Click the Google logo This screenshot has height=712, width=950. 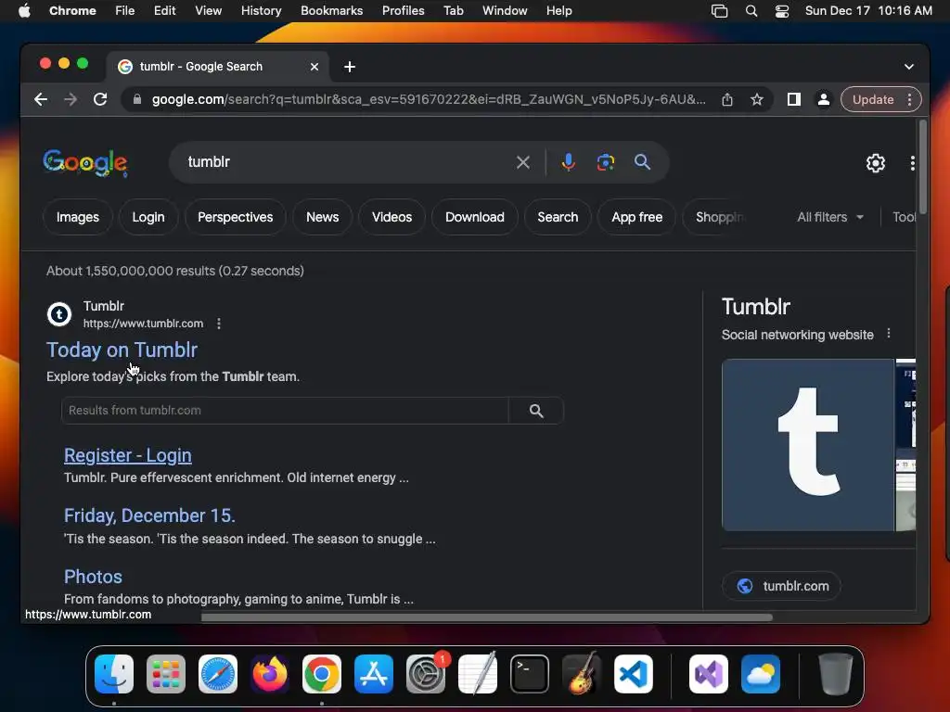[x=85, y=163]
